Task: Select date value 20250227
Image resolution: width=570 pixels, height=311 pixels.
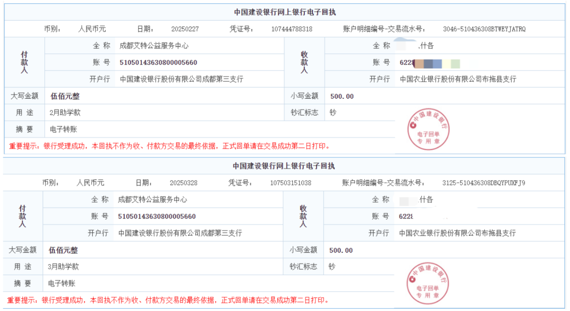Action: click(185, 29)
